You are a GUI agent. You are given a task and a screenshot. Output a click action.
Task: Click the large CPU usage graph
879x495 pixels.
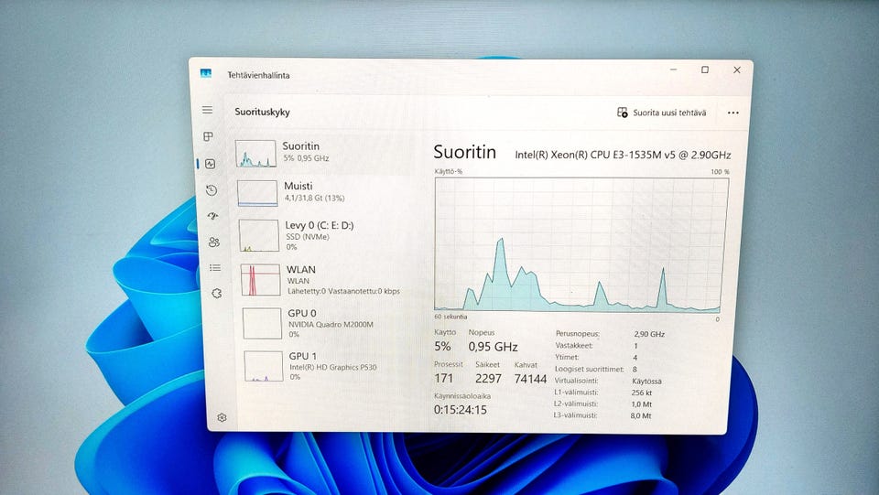point(581,244)
